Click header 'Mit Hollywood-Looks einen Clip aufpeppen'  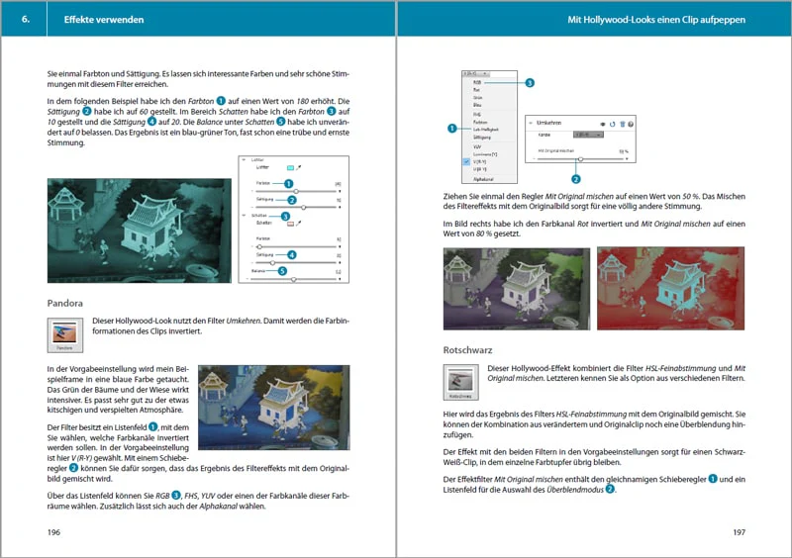pyautogui.click(x=656, y=20)
